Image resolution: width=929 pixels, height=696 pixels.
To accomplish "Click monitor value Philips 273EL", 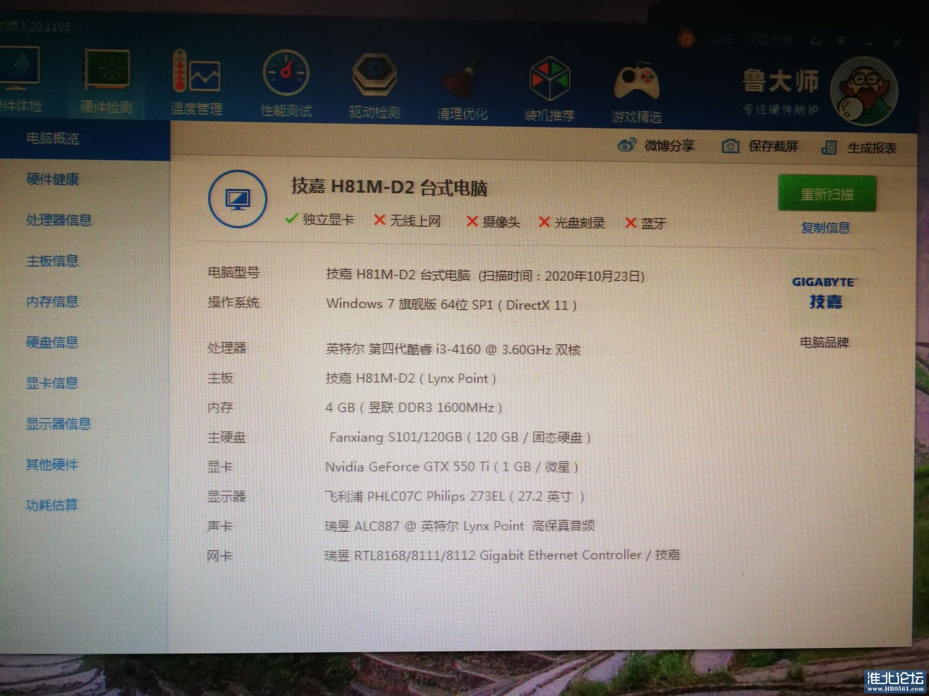I will pos(455,496).
